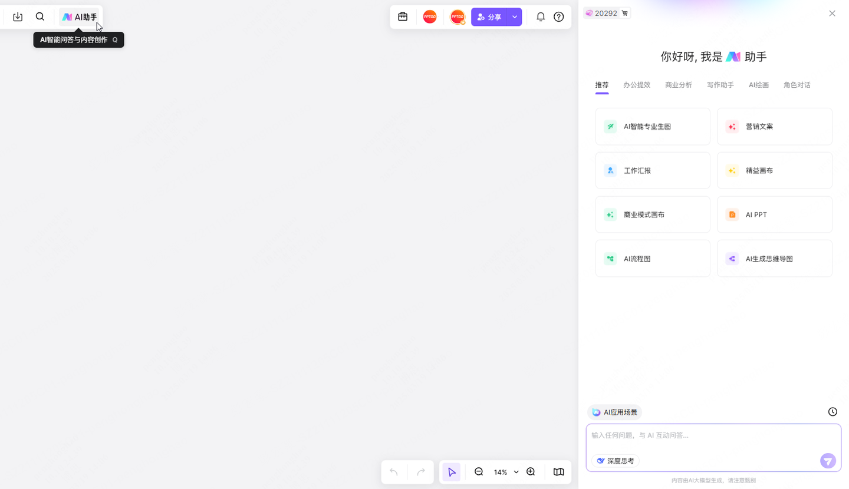849x489 pixels.
Task: Expand the AI应用场景 scenarios selector
Action: [x=614, y=412]
